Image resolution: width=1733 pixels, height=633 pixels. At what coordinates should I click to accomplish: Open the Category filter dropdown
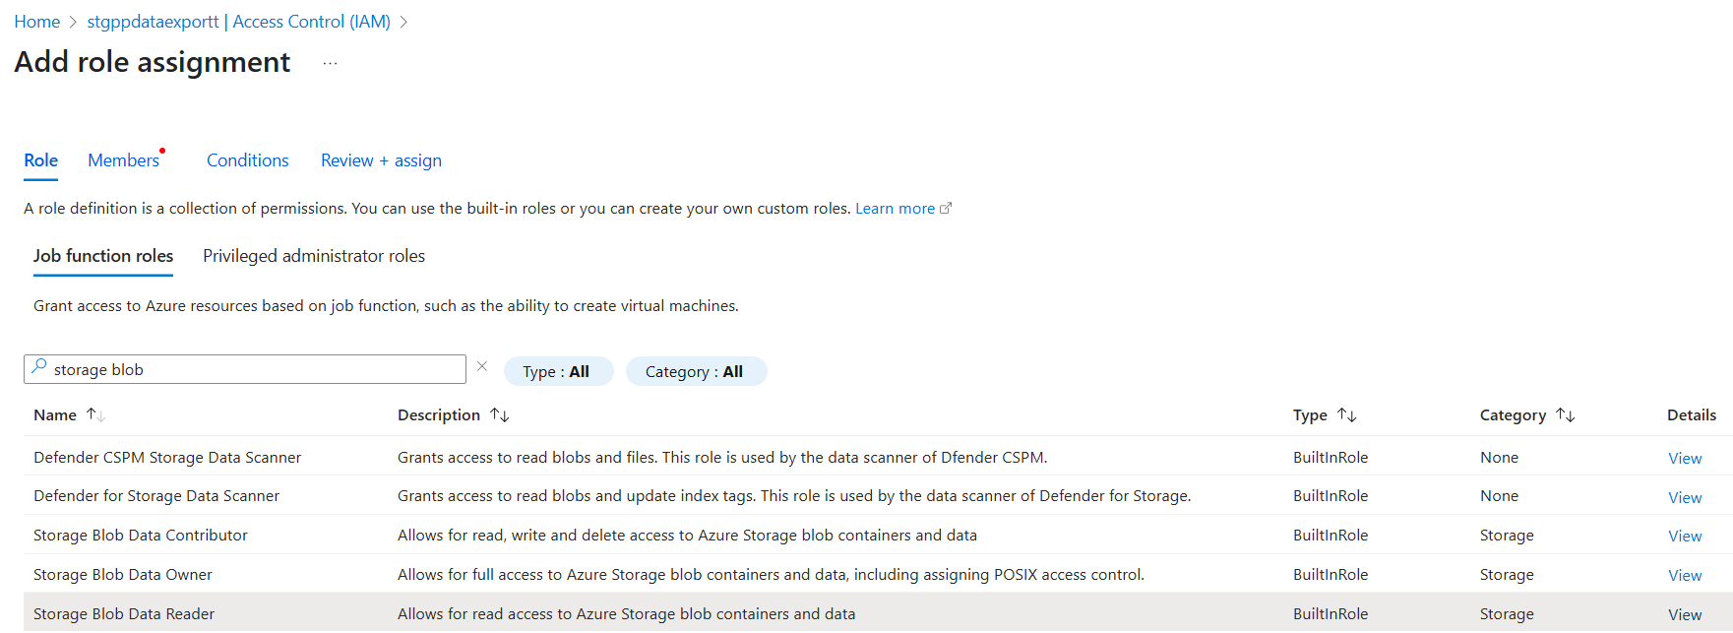point(695,371)
